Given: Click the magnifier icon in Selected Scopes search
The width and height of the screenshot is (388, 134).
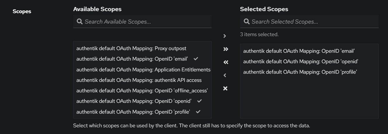Looking at the screenshot, I should click(x=246, y=22).
